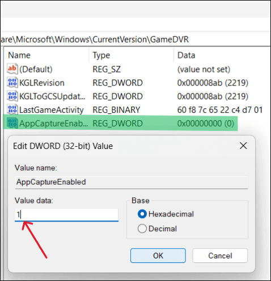Select the KGLRevision entry name
This screenshot has height=281, width=271.
point(42,83)
